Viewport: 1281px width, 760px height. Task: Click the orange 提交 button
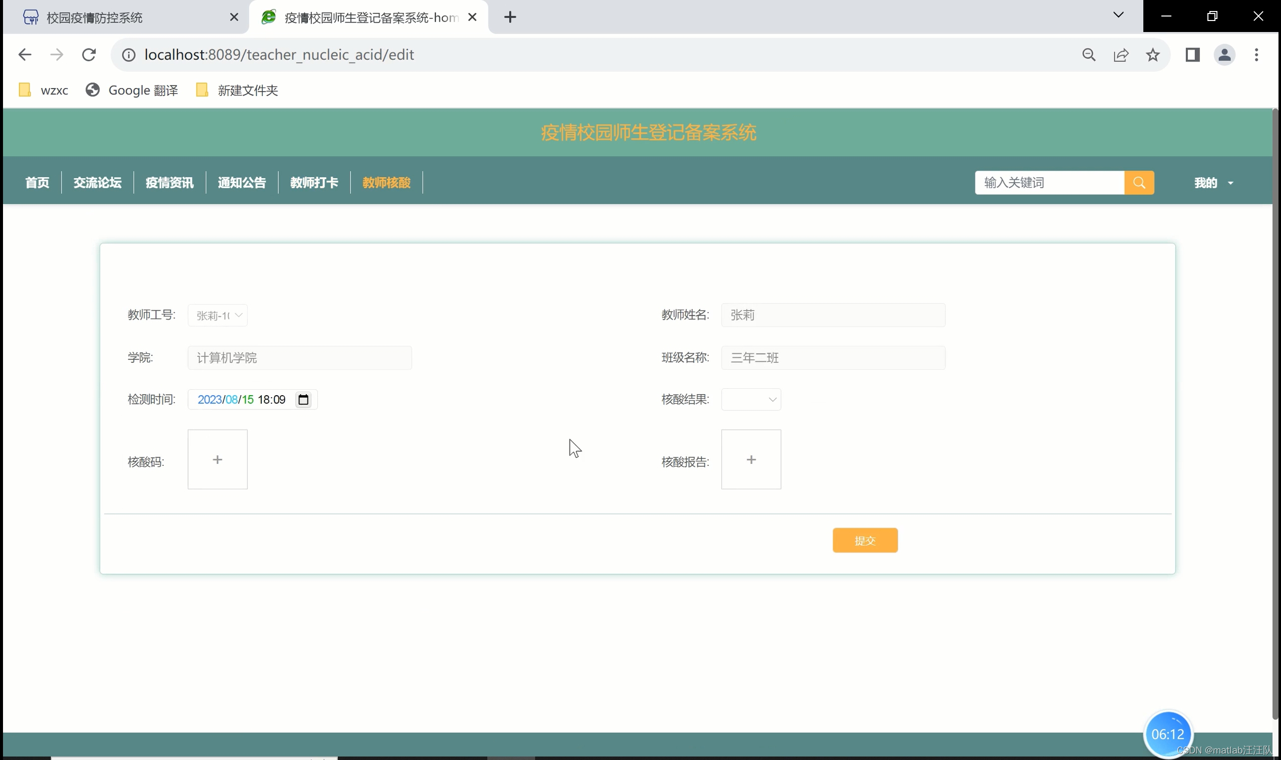pyautogui.click(x=865, y=540)
